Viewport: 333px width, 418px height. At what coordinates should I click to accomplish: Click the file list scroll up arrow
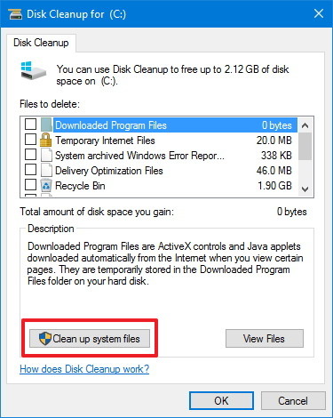point(305,125)
